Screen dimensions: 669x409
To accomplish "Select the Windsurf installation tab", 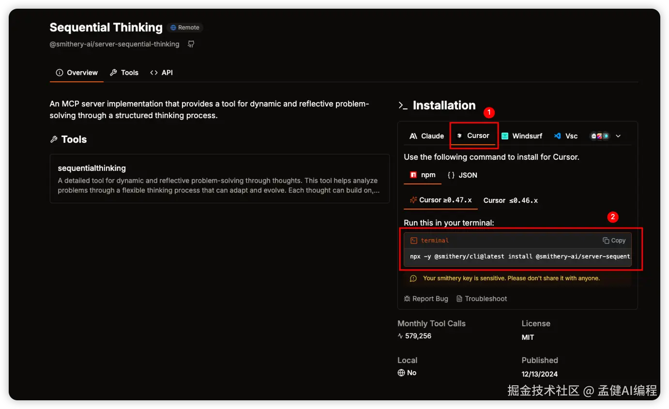I will (521, 136).
